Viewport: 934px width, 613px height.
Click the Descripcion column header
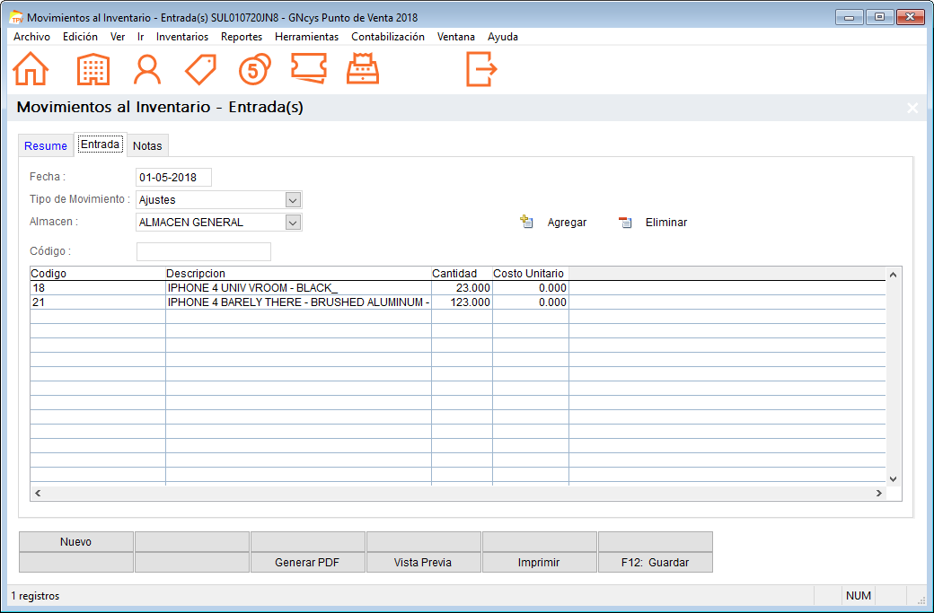click(x=298, y=274)
